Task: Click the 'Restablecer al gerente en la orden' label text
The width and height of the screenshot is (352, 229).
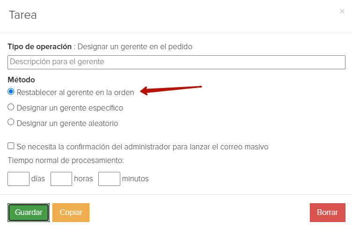Action: click(75, 93)
